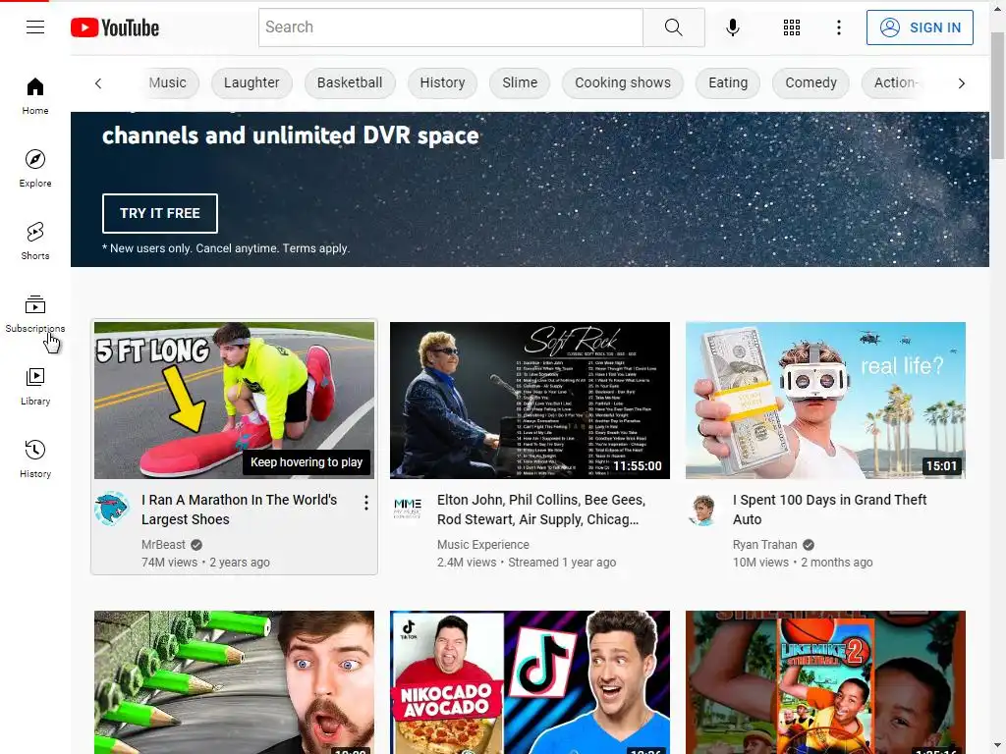Viewport: 1006px width, 754px height.
Task: Select the Comedy chip
Action: pyautogui.click(x=810, y=83)
